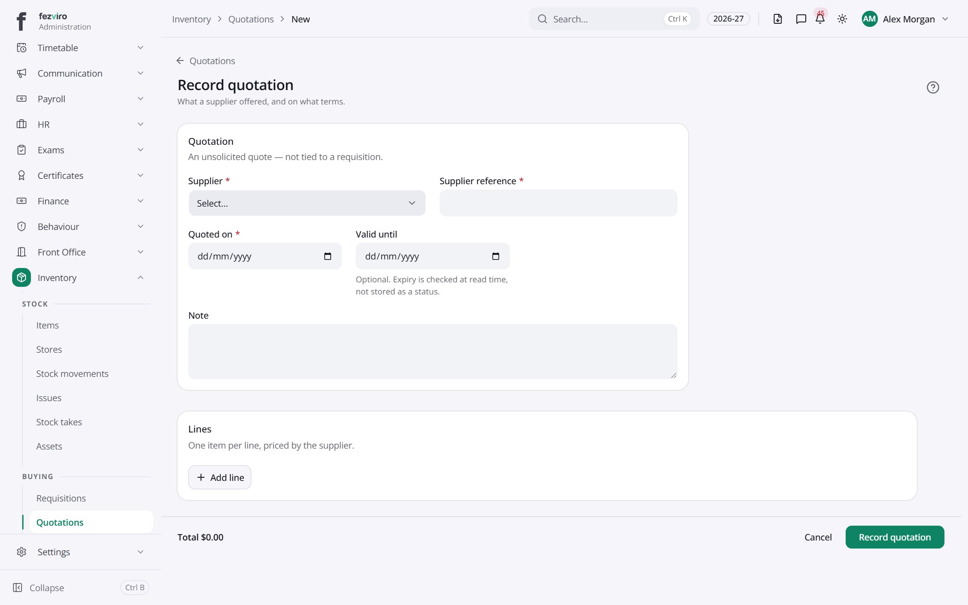Click the download document icon
The image size is (968, 605).
point(778,19)
